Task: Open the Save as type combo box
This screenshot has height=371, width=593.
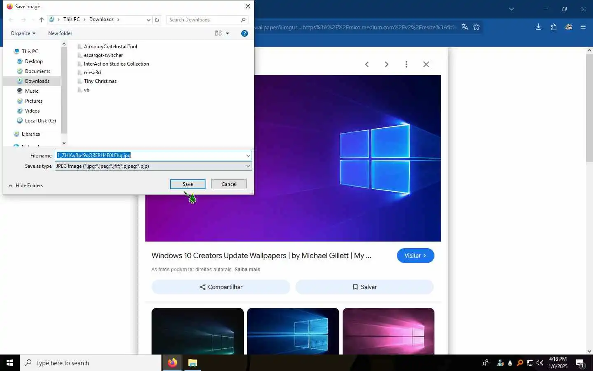Action: tap(153, 166)
